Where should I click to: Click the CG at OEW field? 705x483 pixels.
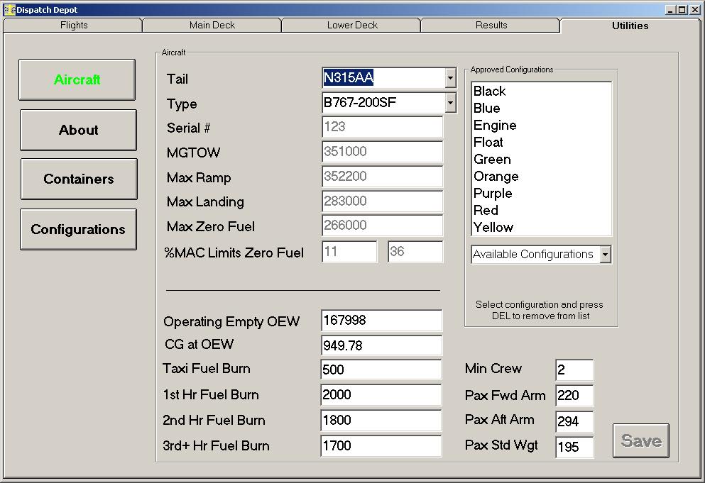381,345
